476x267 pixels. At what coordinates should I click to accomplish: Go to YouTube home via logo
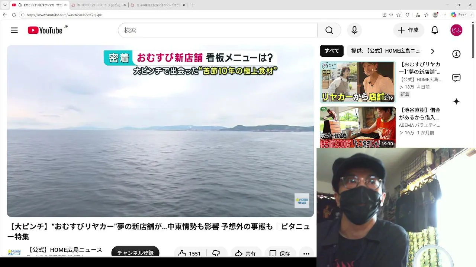click(x=45, y=30)
